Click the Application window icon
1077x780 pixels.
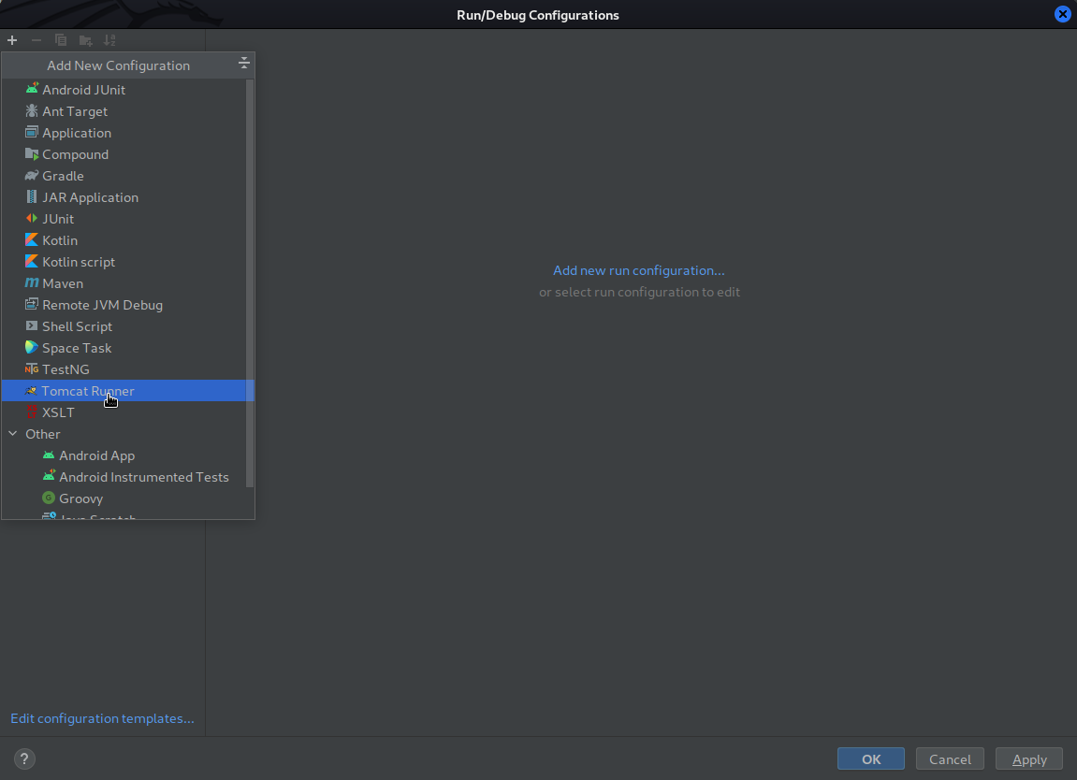point(32,132)
